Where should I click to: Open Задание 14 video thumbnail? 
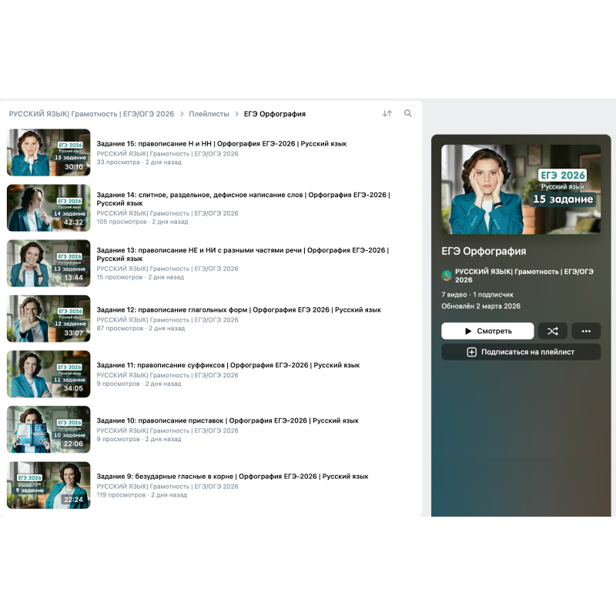[49, 208]
